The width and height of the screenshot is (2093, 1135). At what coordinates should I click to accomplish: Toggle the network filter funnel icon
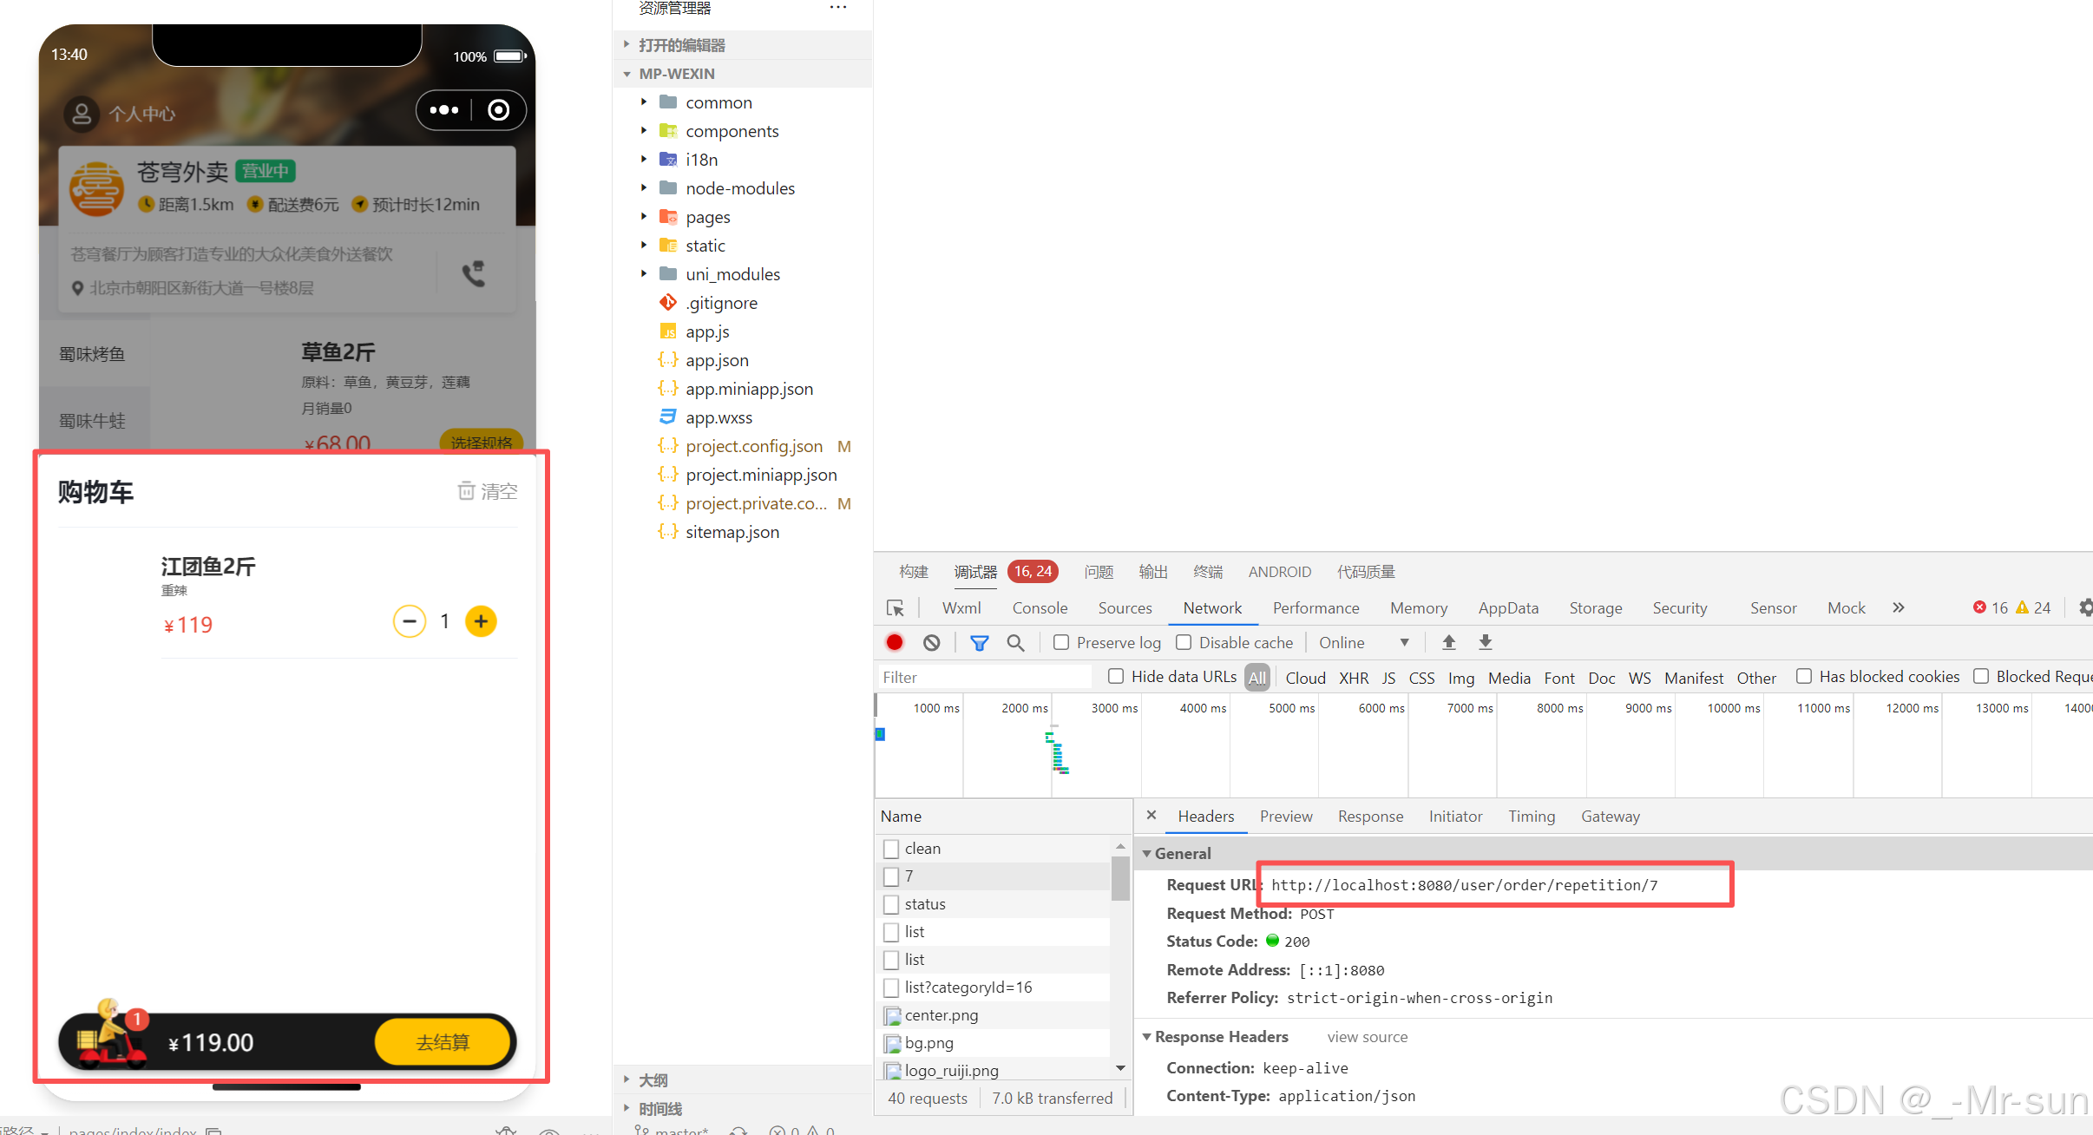979,642
